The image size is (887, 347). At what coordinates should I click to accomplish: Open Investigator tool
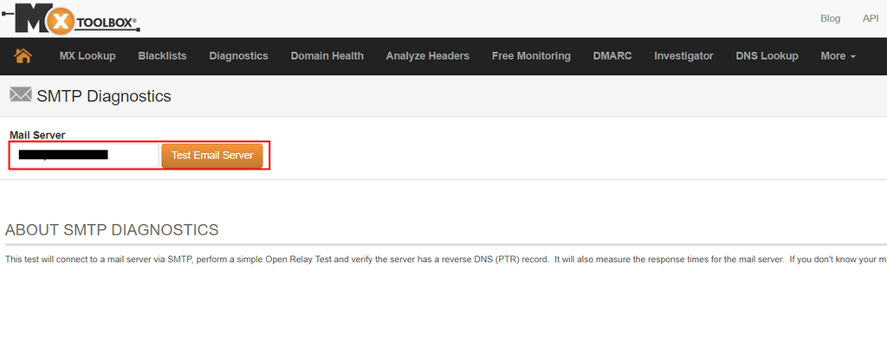(x=684, y=56)
